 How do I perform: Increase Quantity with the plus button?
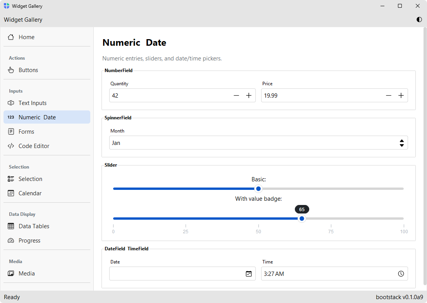point(249,96)
